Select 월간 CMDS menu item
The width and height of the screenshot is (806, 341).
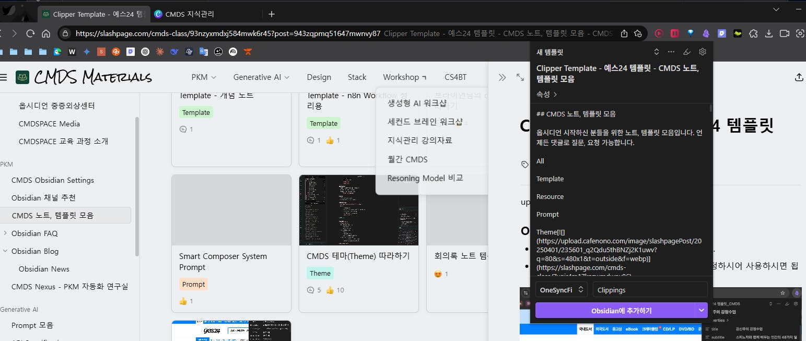tap(407, 159)
